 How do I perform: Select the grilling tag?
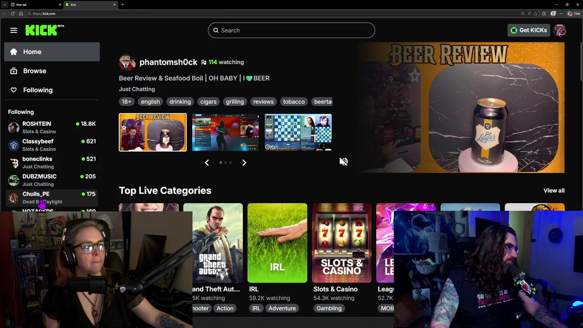click(235, 102)
